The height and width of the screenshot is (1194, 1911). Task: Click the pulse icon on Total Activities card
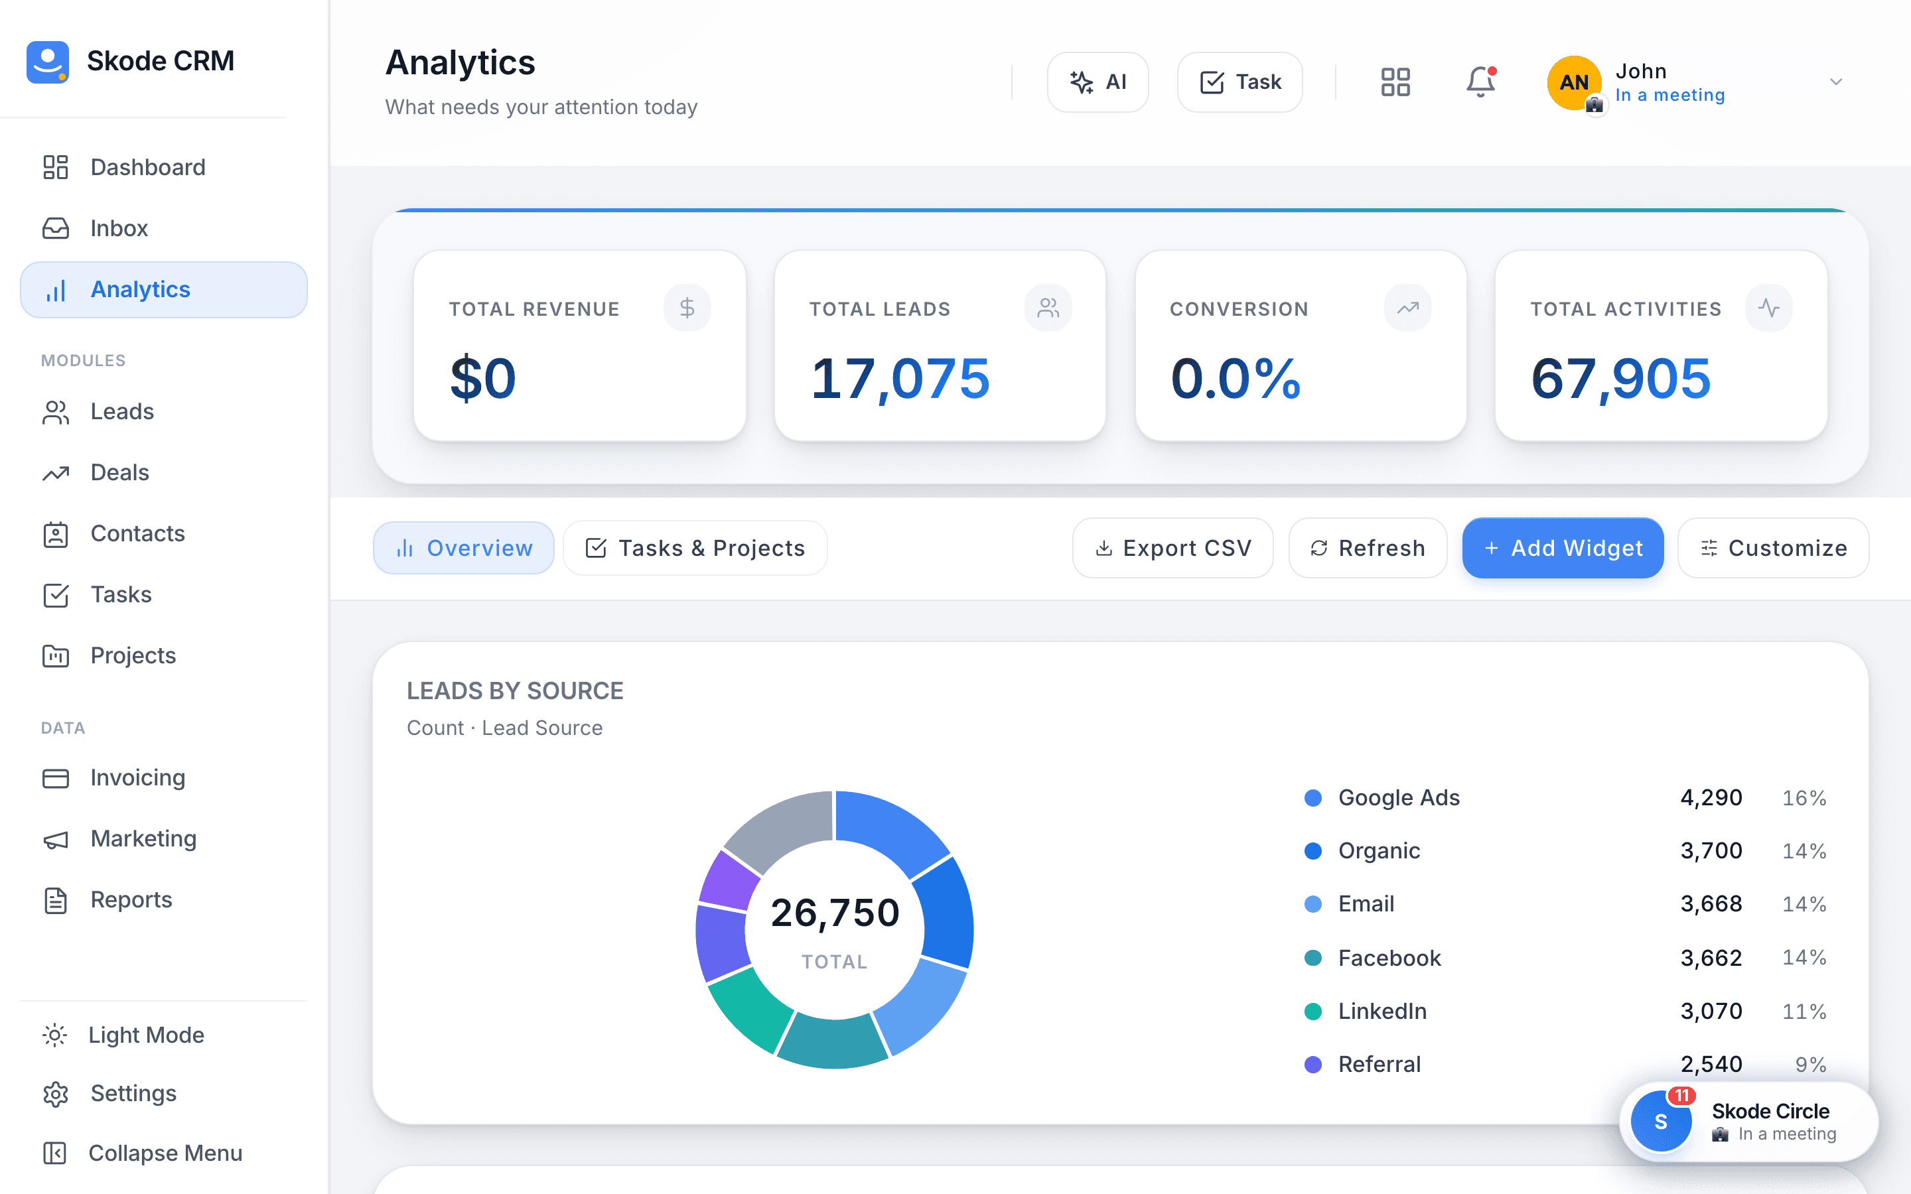pyautogui.click(x=1769, y=308)
